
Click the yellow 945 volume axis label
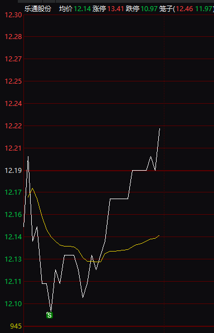(16, 326)
